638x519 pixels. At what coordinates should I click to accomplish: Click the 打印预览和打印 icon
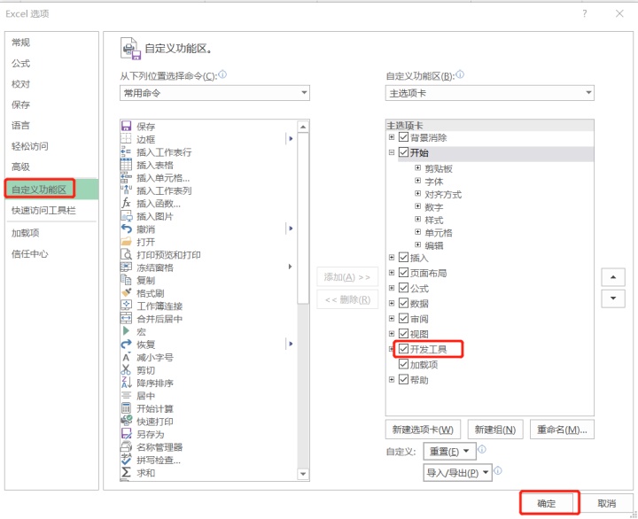[126, 254]
